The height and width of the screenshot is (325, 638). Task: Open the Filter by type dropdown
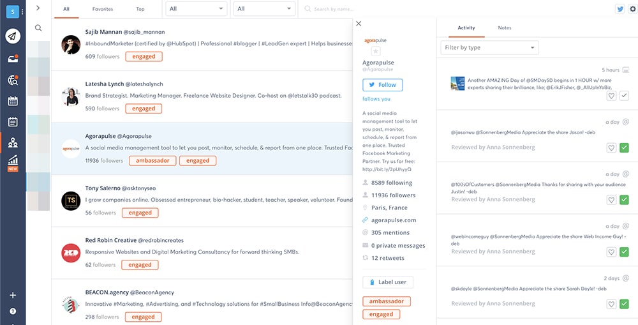[489, 48]
